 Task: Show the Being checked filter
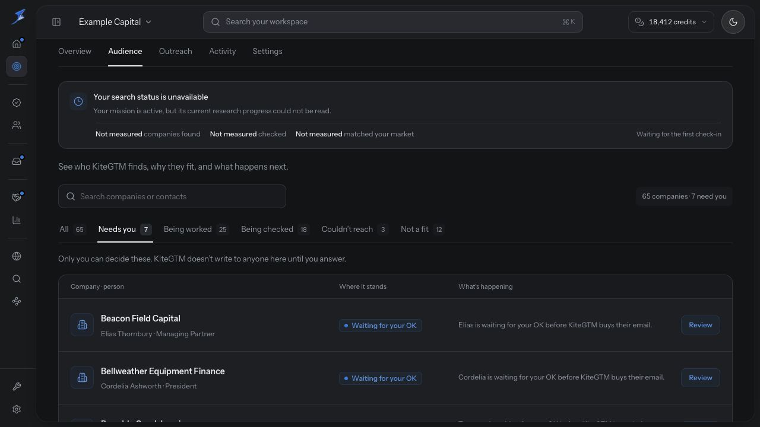click(x=275, y=230)
